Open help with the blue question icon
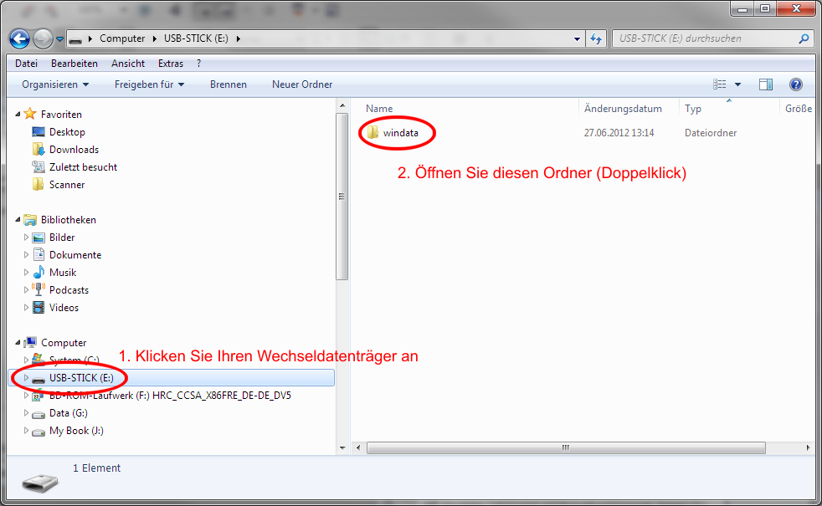This screenshot has width=822, height=506. coord(796,84)
